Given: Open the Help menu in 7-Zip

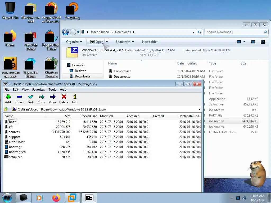Looking at the screenshot, I should tap(63, 90).
